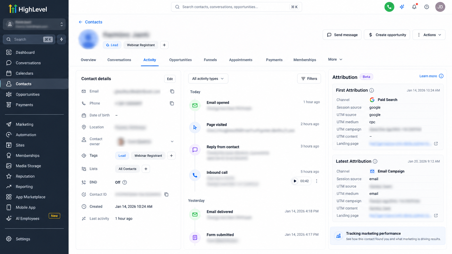
Task: Open the AI sparkle assistant icon
Action: tap(402, 7)
